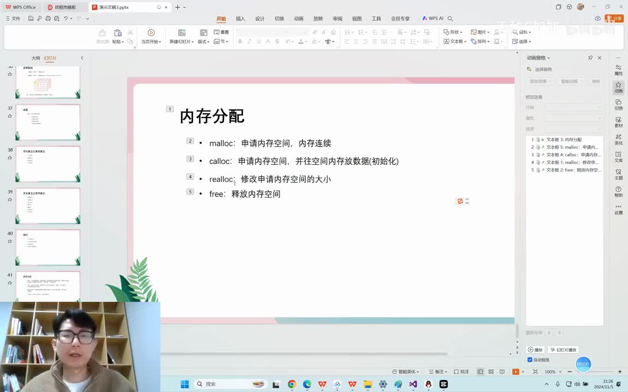This screenshot has width=628, height=392.
Task: Click the Undo arrow icon
Action: click(65, 19)
